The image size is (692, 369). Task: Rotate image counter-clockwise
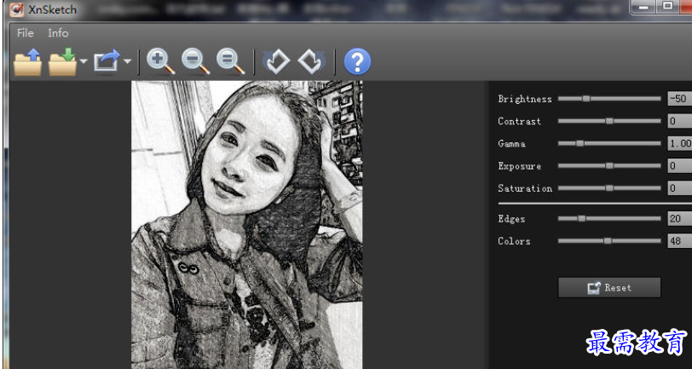pos(277,62)
